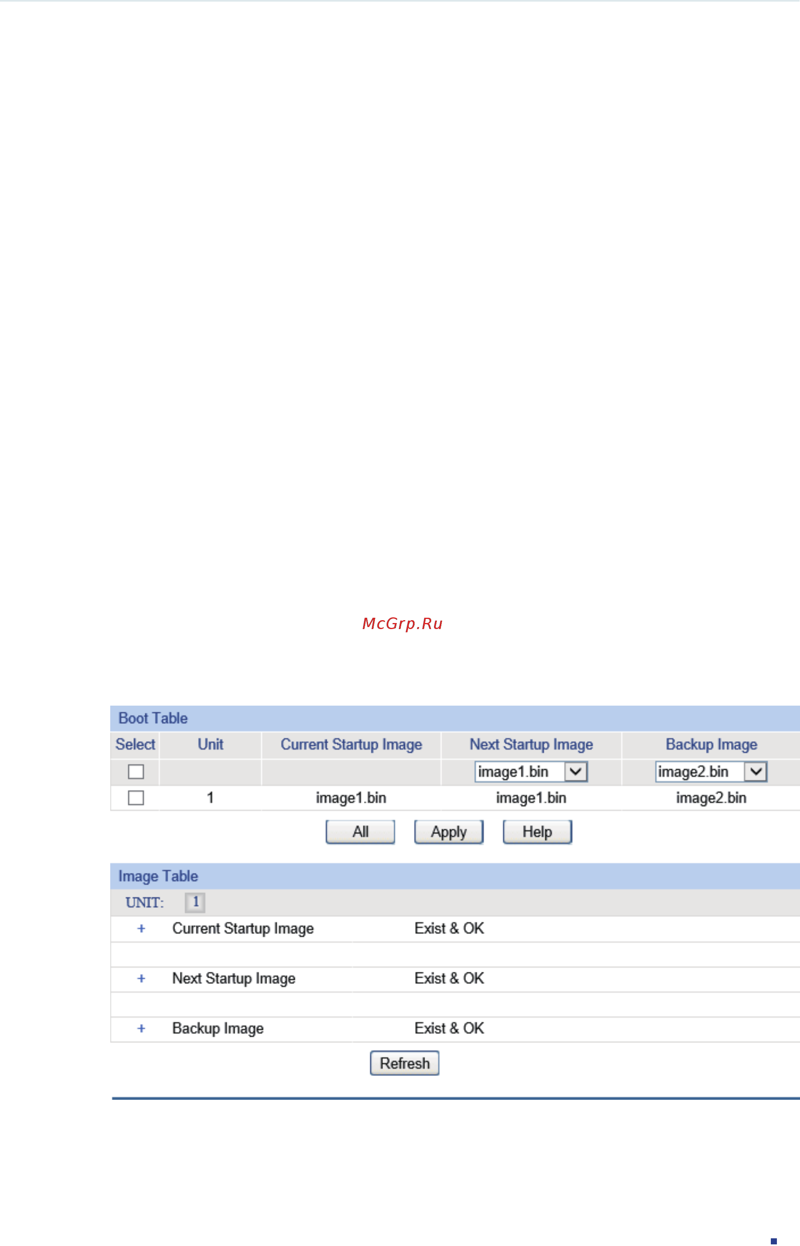This screenshot has width=800, height=1246.
Task: Click Exist & OK status of Backup Image
Action: pyautogui.click(x=449, y=1028)
